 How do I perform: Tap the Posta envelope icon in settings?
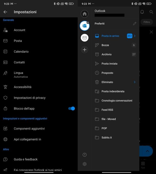point(5,41)
